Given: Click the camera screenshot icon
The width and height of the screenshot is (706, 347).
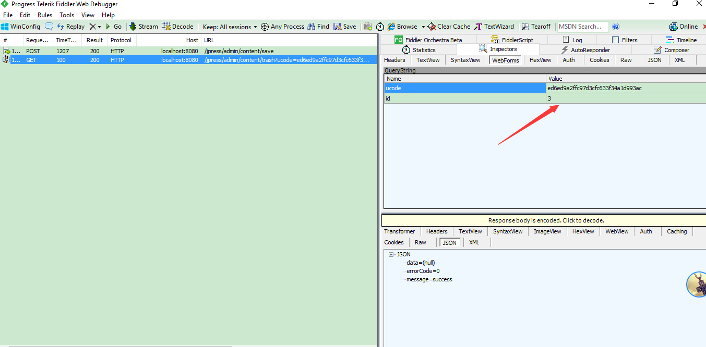Looking at the screenshot, I should [368, 27].
